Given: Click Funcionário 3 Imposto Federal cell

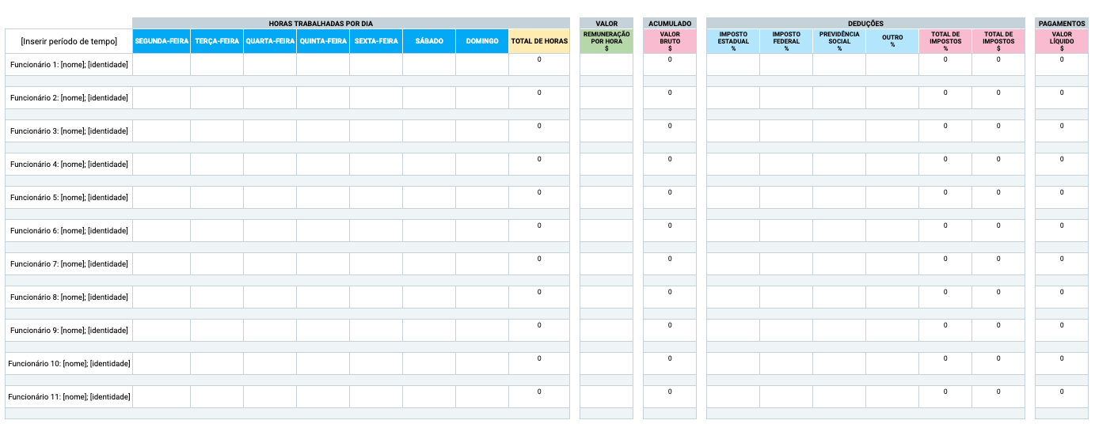Looking at the screenshot, I should coord(786,131).
